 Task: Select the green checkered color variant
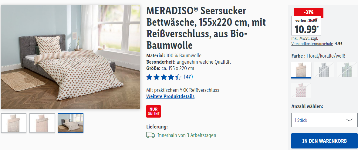click(x=347, y=69)
